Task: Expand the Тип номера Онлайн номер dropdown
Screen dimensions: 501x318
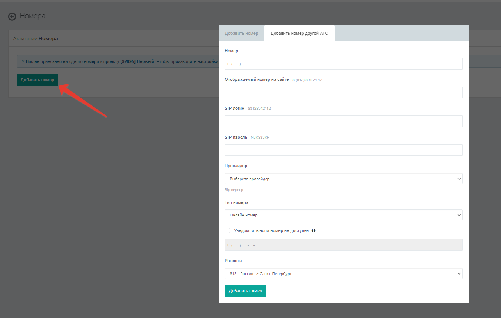Action: tap(344, 215)
